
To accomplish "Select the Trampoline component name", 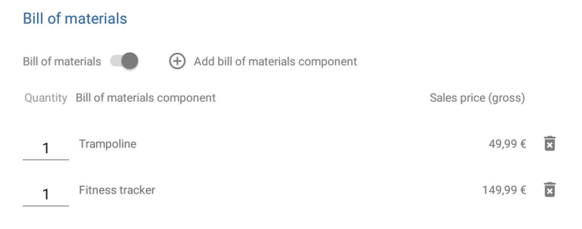I will [107, 144].
